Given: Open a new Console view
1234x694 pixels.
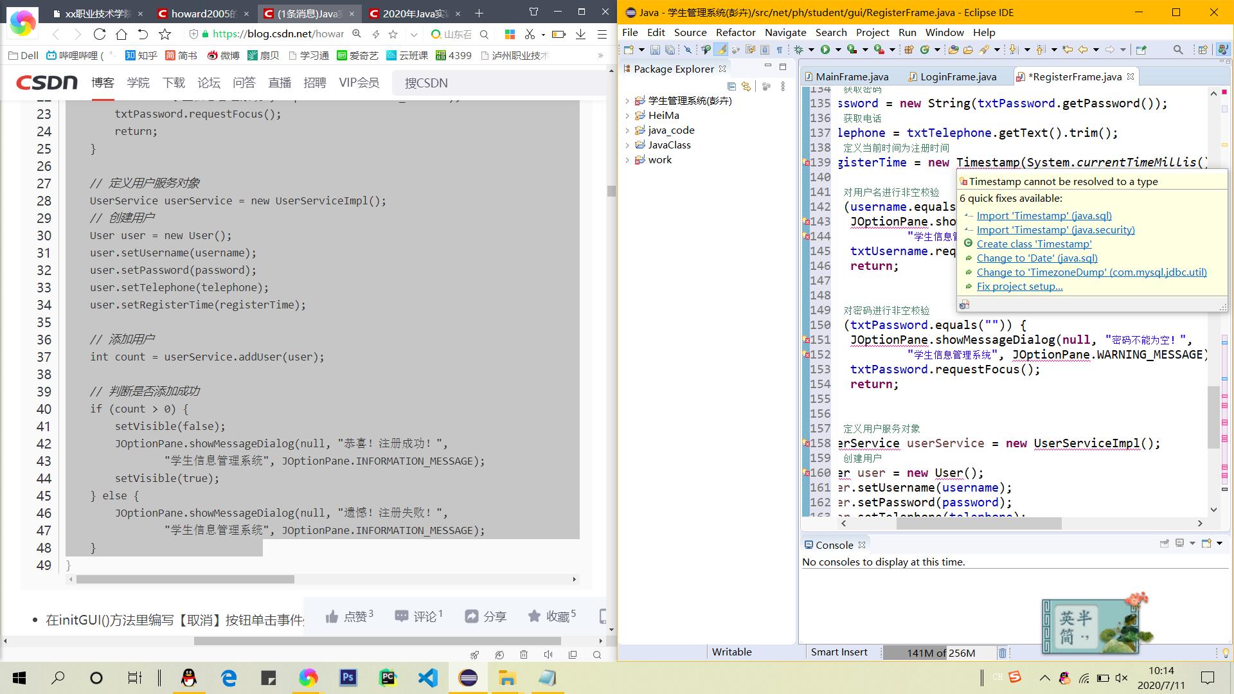Looking at the screenshot, I should (x=1206, y=544).
